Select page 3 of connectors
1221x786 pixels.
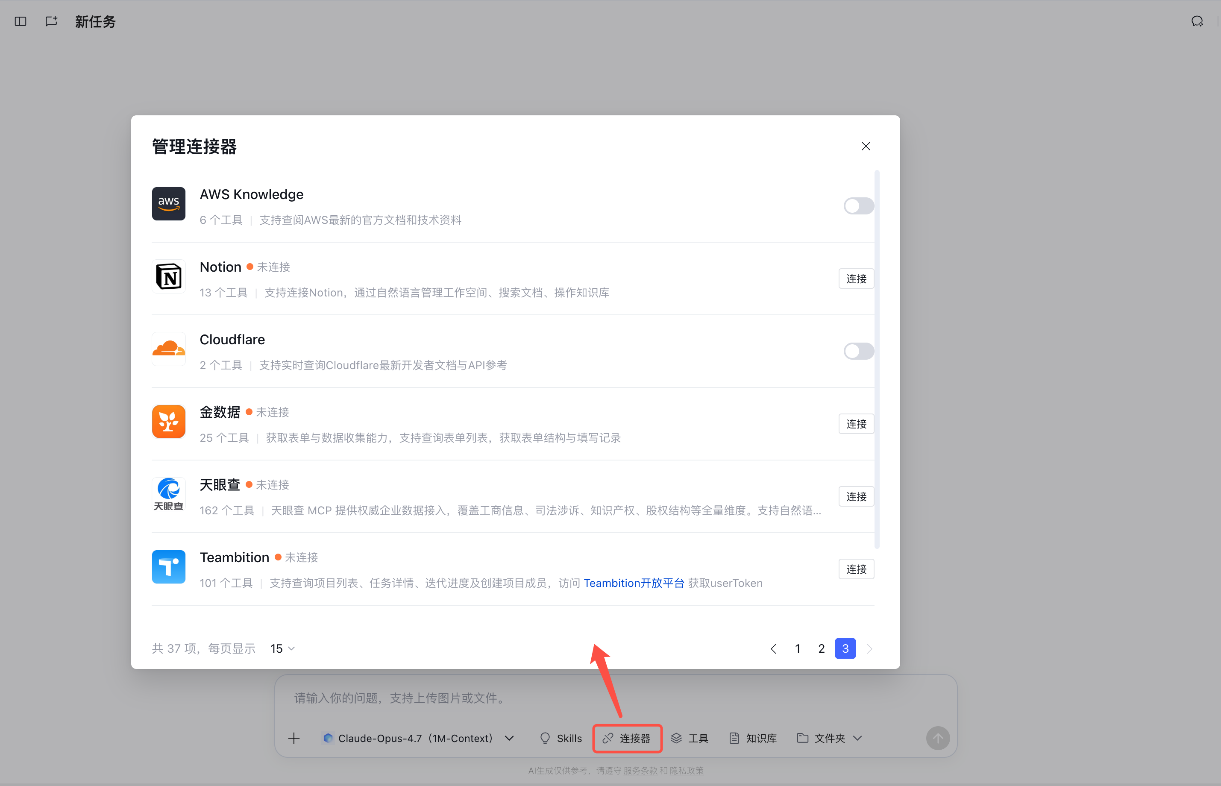pyautogui.click(x=845, y=648)
